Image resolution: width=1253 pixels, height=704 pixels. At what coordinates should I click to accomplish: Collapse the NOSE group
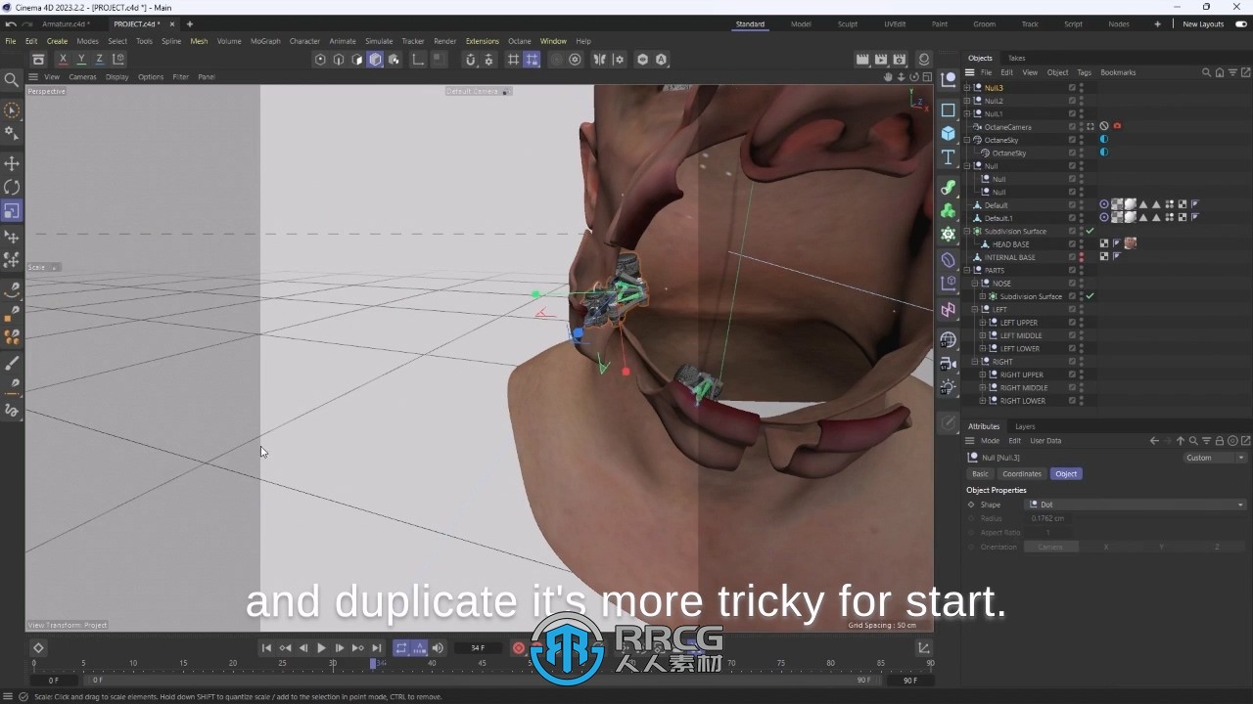pos(975,284)
